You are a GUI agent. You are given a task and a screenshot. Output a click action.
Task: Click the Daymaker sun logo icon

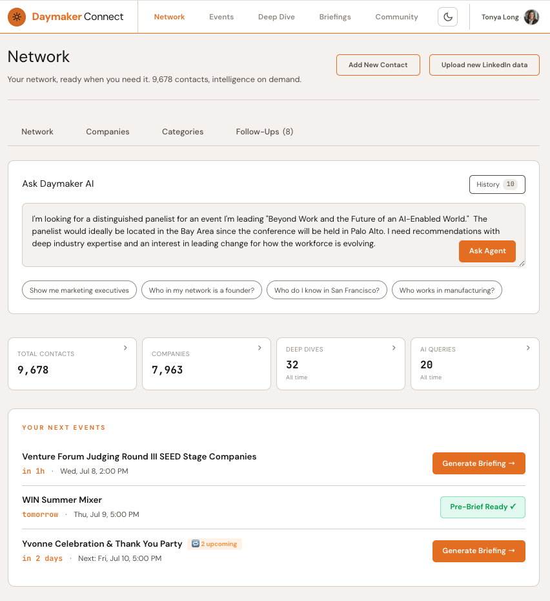(x=17, y=17)
